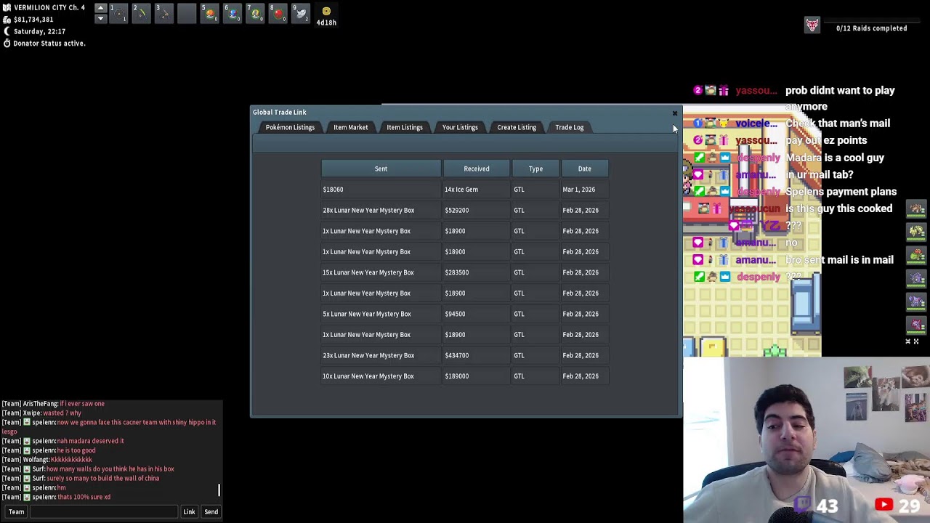Select the 10x Lunar New Year Mystery Box row
This screenshot has width=930, height=523.
[x=465, y=376]
